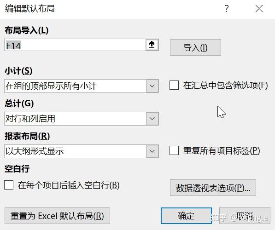
Task: Click the 取消 button
Action: (245, 216)
